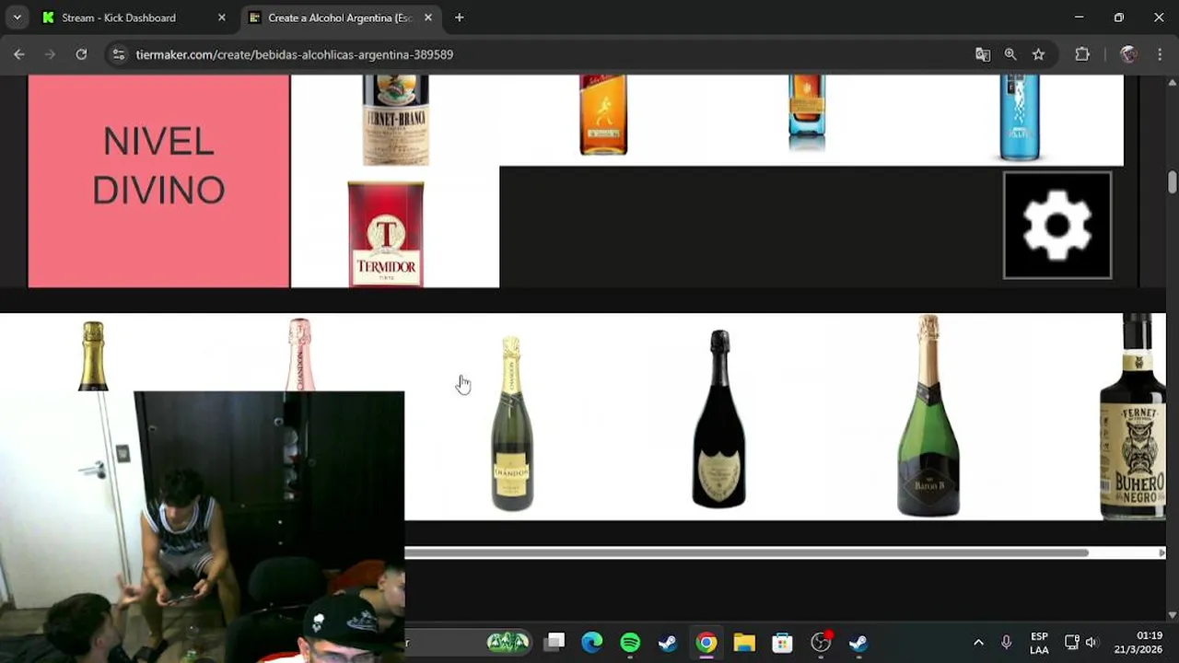Pick the gold-foil champagne bottle at left
1179x663 pixels.
point(93,355)
